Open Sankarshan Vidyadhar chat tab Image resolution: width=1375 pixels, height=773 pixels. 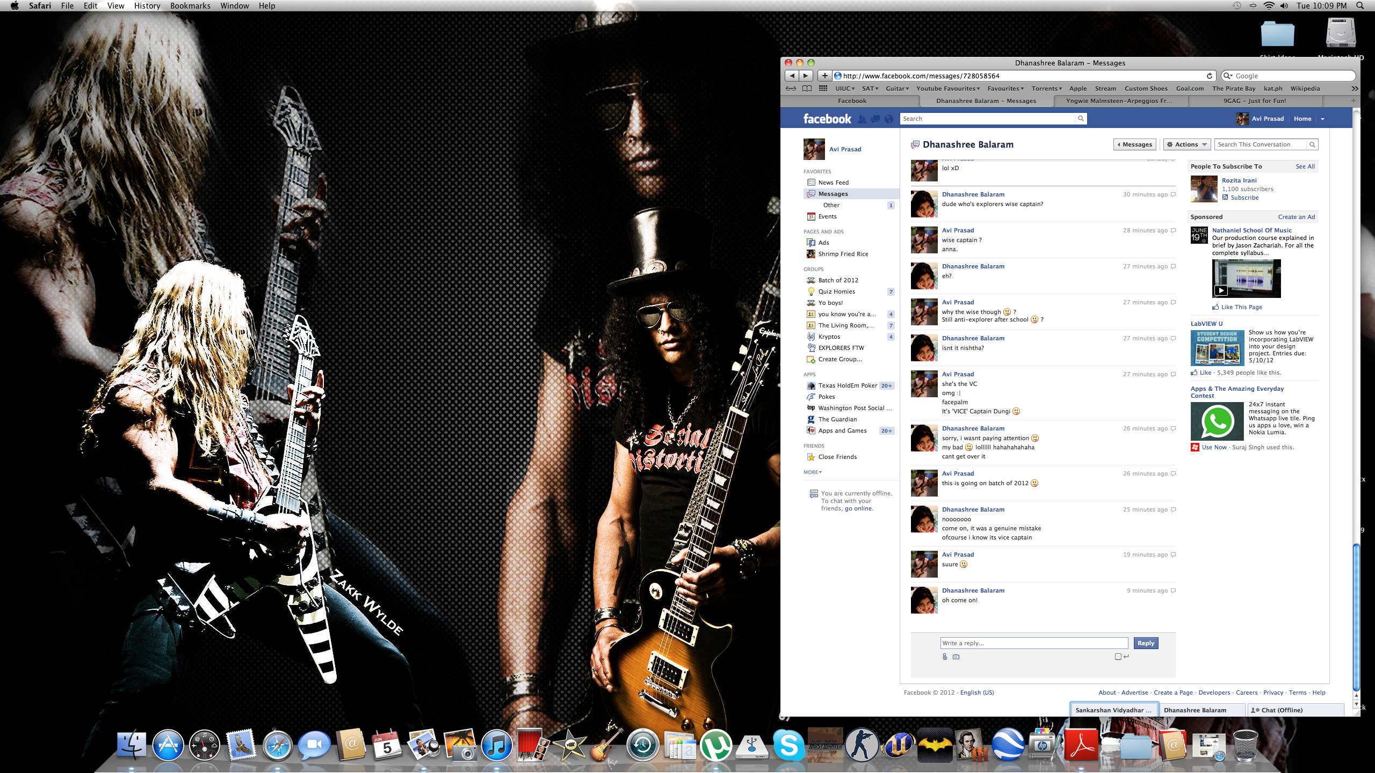(x=1113, y=710)
